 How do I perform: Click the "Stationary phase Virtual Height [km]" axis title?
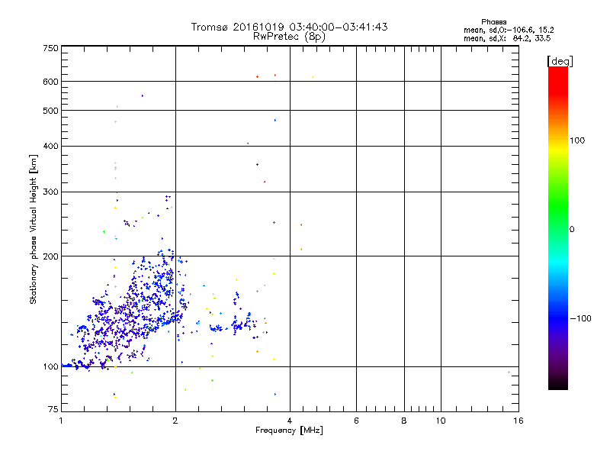pos(34,230)
